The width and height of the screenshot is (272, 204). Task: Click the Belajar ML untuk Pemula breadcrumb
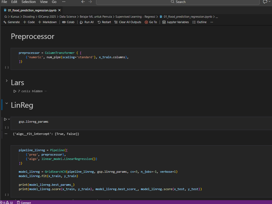coord(96,17)
